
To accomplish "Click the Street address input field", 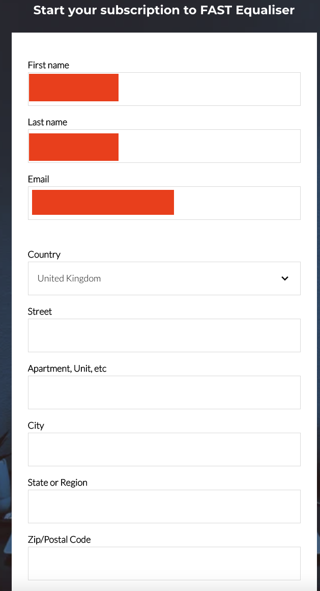I will pyautogui.click(x=164, y=335).
